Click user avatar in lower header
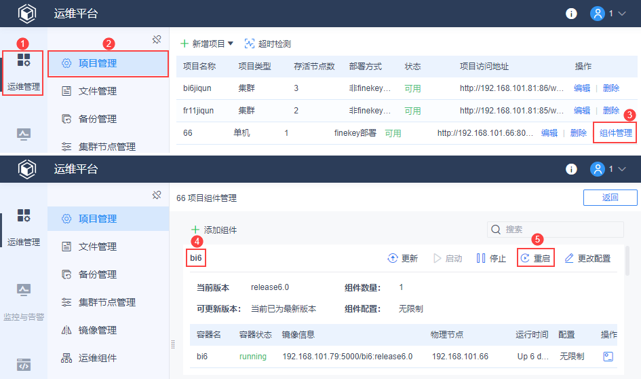The height and width of the screenshot is (379, 641). [x=598, y=169]
